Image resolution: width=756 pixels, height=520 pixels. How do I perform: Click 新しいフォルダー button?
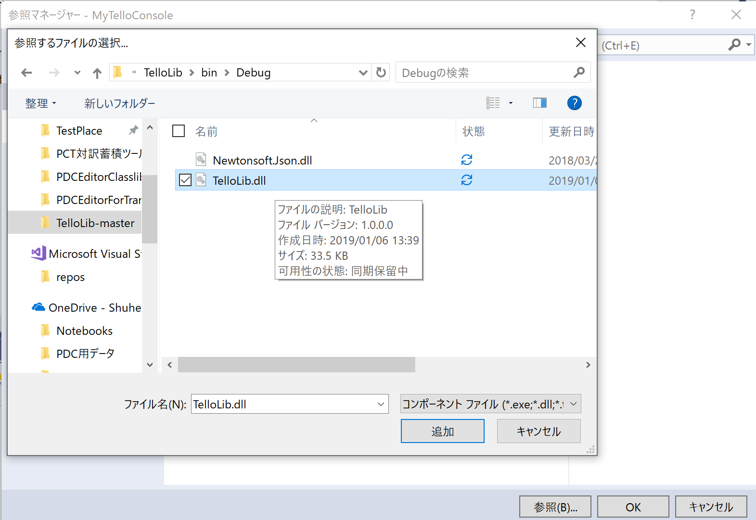click(x=120, y=103)
